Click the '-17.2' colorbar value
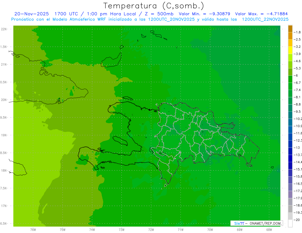 pyautogui.click(x=298, y=191)
